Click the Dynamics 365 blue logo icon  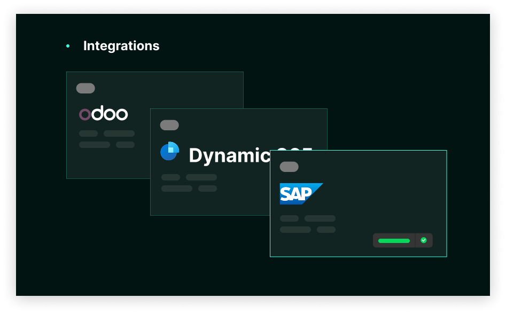coord(170,151)
